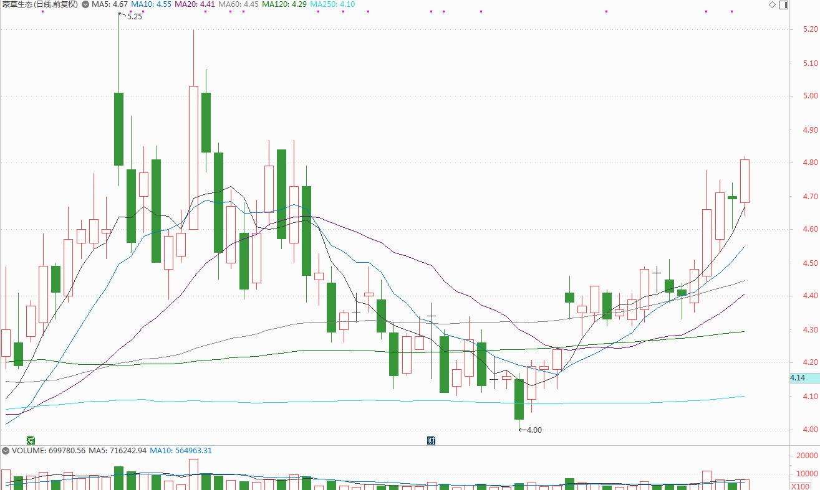Click the first magenta event dot after the title
Viewport: 820px width, 490px height.
[x=42, y=11]
